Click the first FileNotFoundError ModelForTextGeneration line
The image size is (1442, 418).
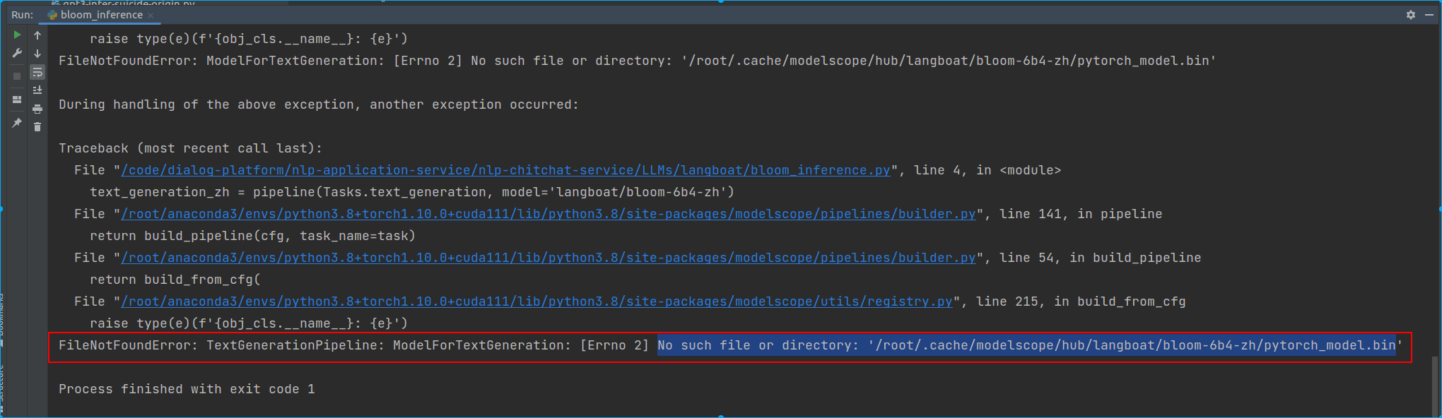[x=637, y=61]
